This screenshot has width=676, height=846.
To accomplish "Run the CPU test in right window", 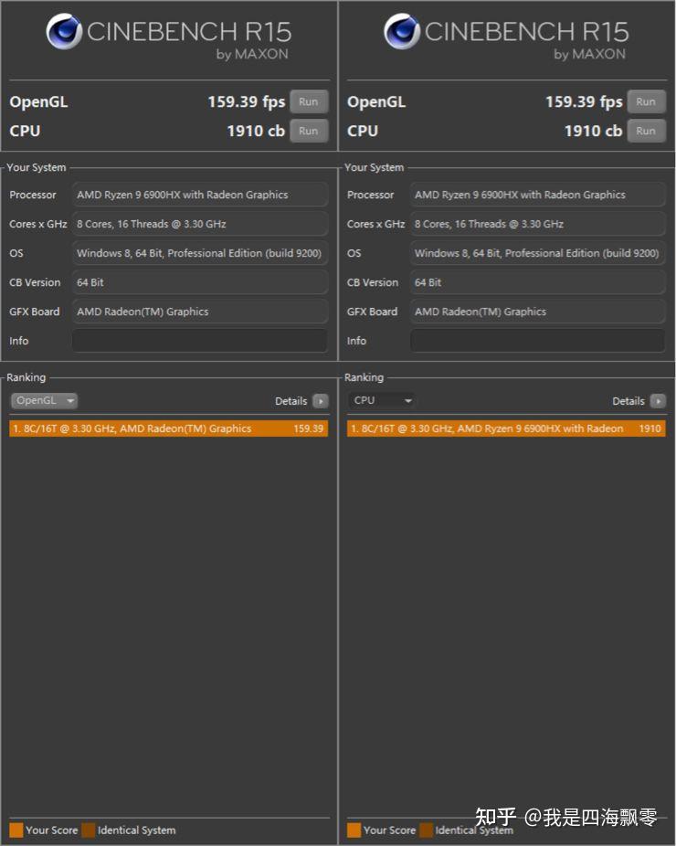I will pyautogui.click(x=646, y=132).
